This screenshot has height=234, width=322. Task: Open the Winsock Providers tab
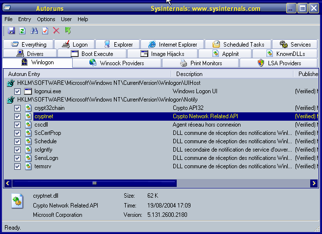117,63
